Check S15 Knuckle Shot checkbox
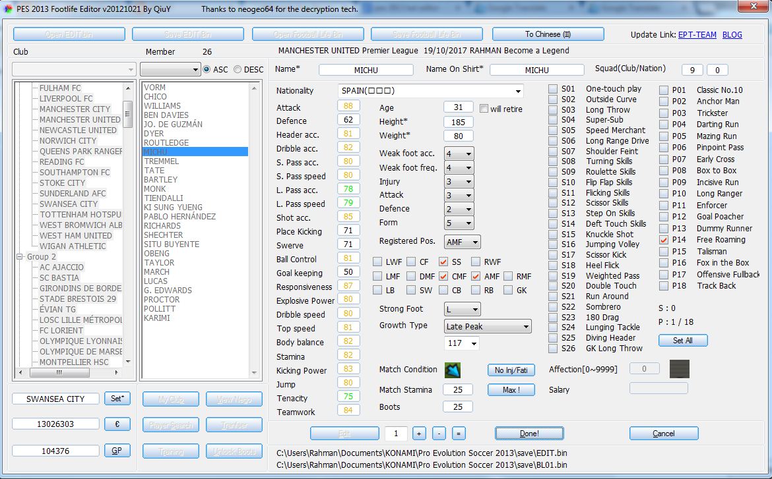Screen dimensions: 772x479 click(554, 234)
